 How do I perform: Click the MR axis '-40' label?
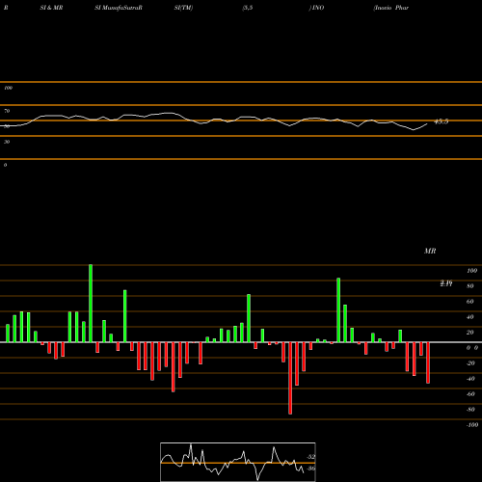tap(470, 379)
